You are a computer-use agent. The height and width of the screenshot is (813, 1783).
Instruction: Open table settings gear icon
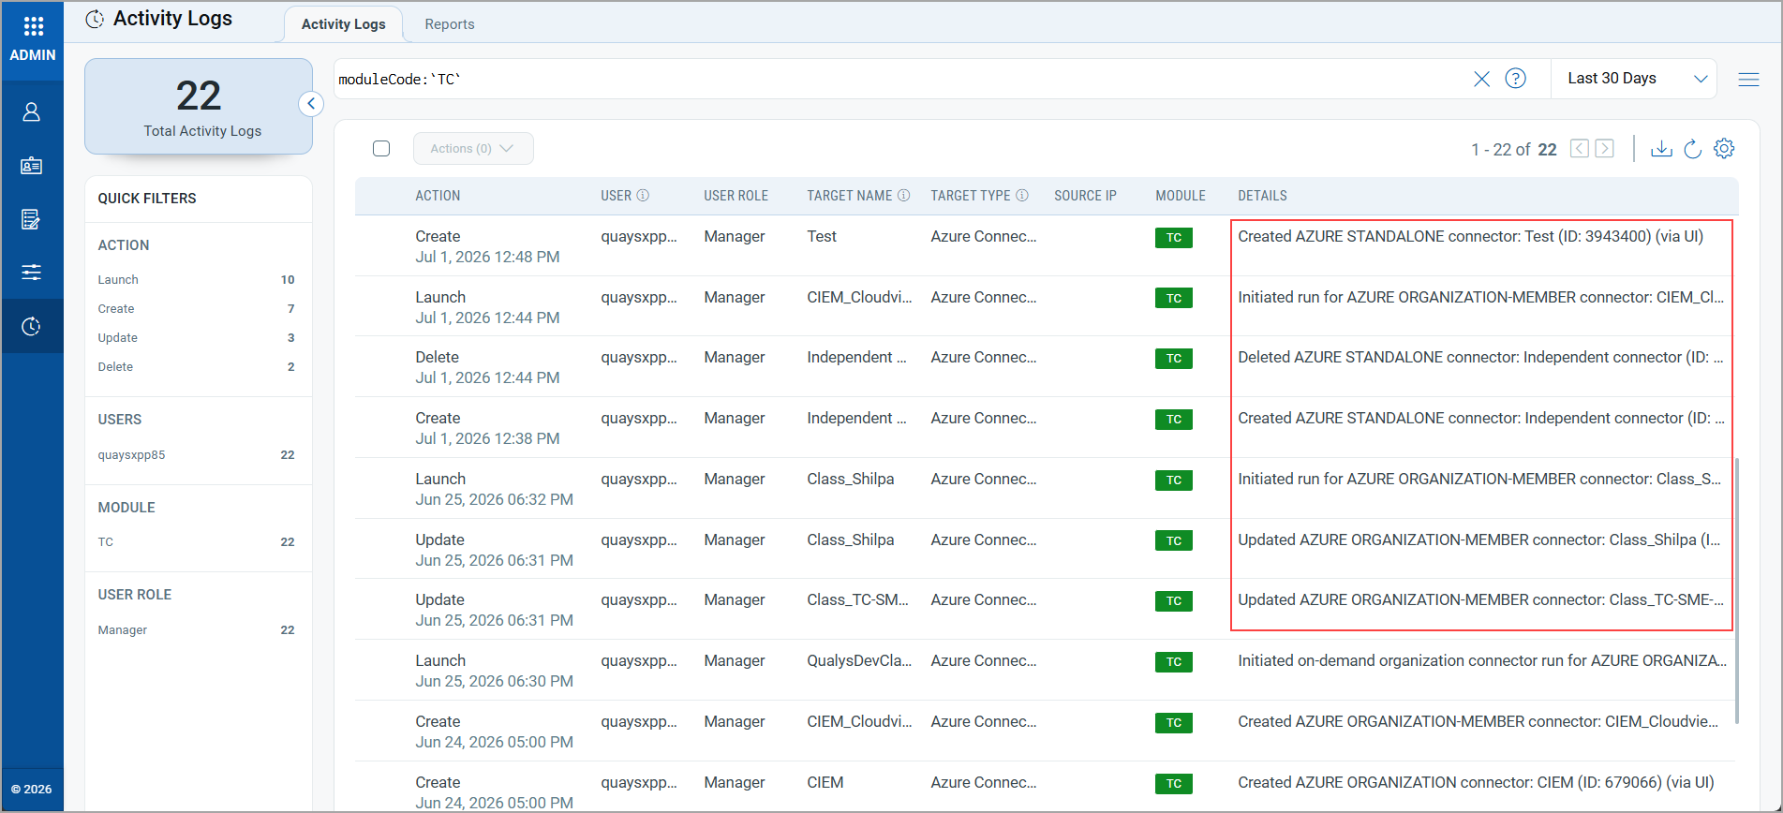[1724, 149]
